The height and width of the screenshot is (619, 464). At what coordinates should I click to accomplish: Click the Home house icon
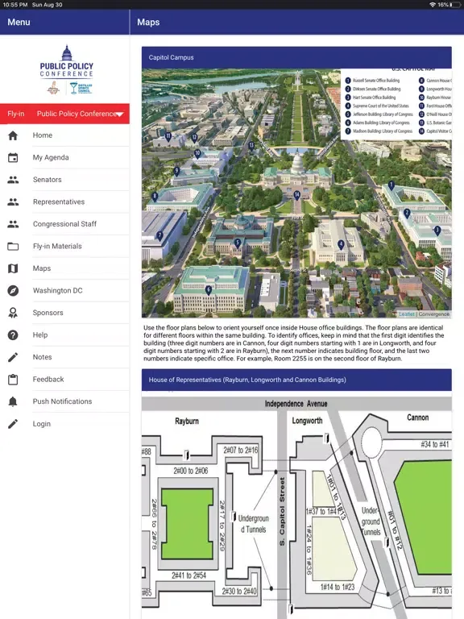(x=13, y=135)
